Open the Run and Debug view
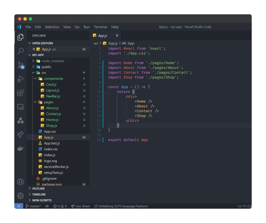266x223 pixels. click(20, 79)
